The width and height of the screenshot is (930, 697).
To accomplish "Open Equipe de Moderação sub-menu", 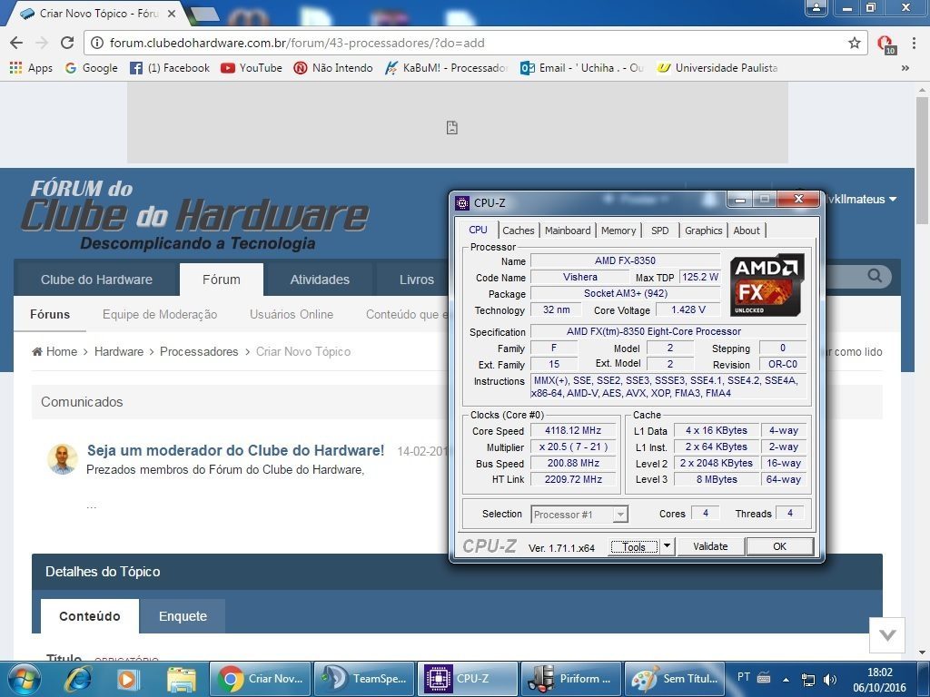I will pyautogui.click(x=160, y=314).
